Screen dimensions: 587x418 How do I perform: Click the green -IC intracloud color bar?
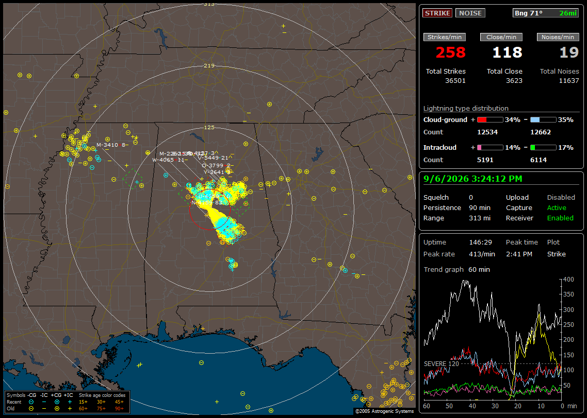point(543,148)
